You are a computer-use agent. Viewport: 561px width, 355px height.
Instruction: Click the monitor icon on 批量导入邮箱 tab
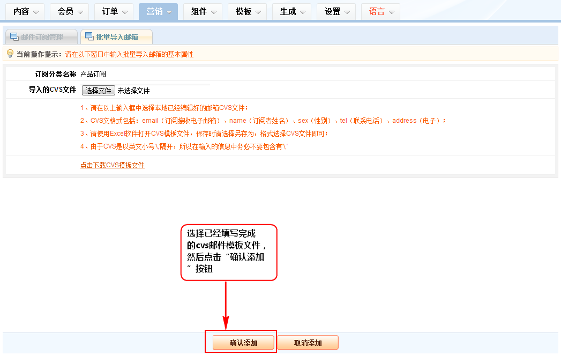89,36
